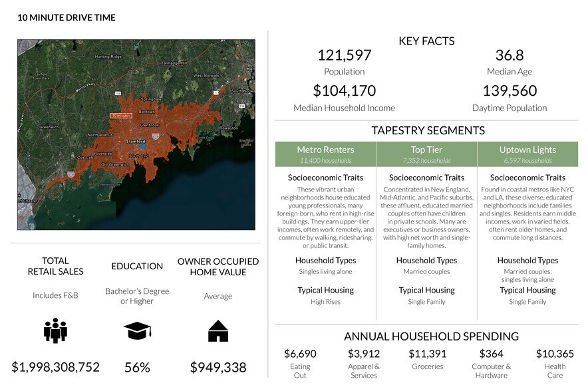Click the Eating Out amount $6,690
This screenshot has height=391, width=588.
300,354
